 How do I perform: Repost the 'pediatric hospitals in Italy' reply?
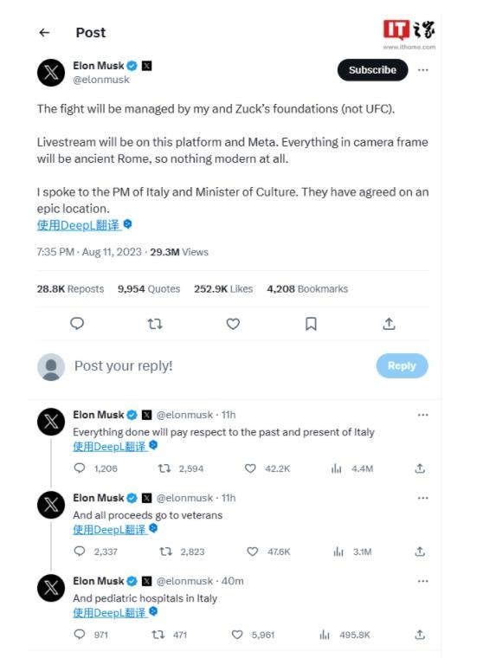158,635
